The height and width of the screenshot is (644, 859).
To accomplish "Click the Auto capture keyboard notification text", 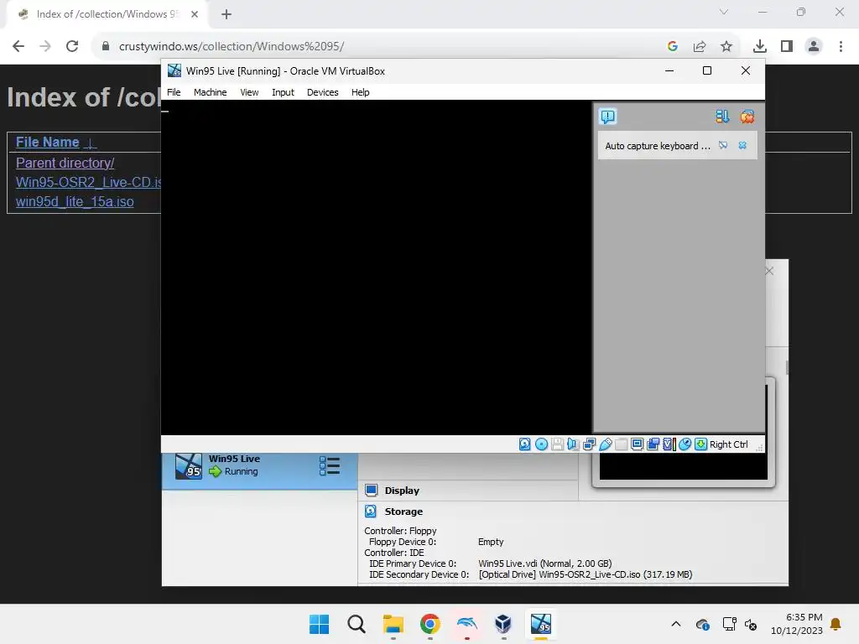I will coord(658,146).
